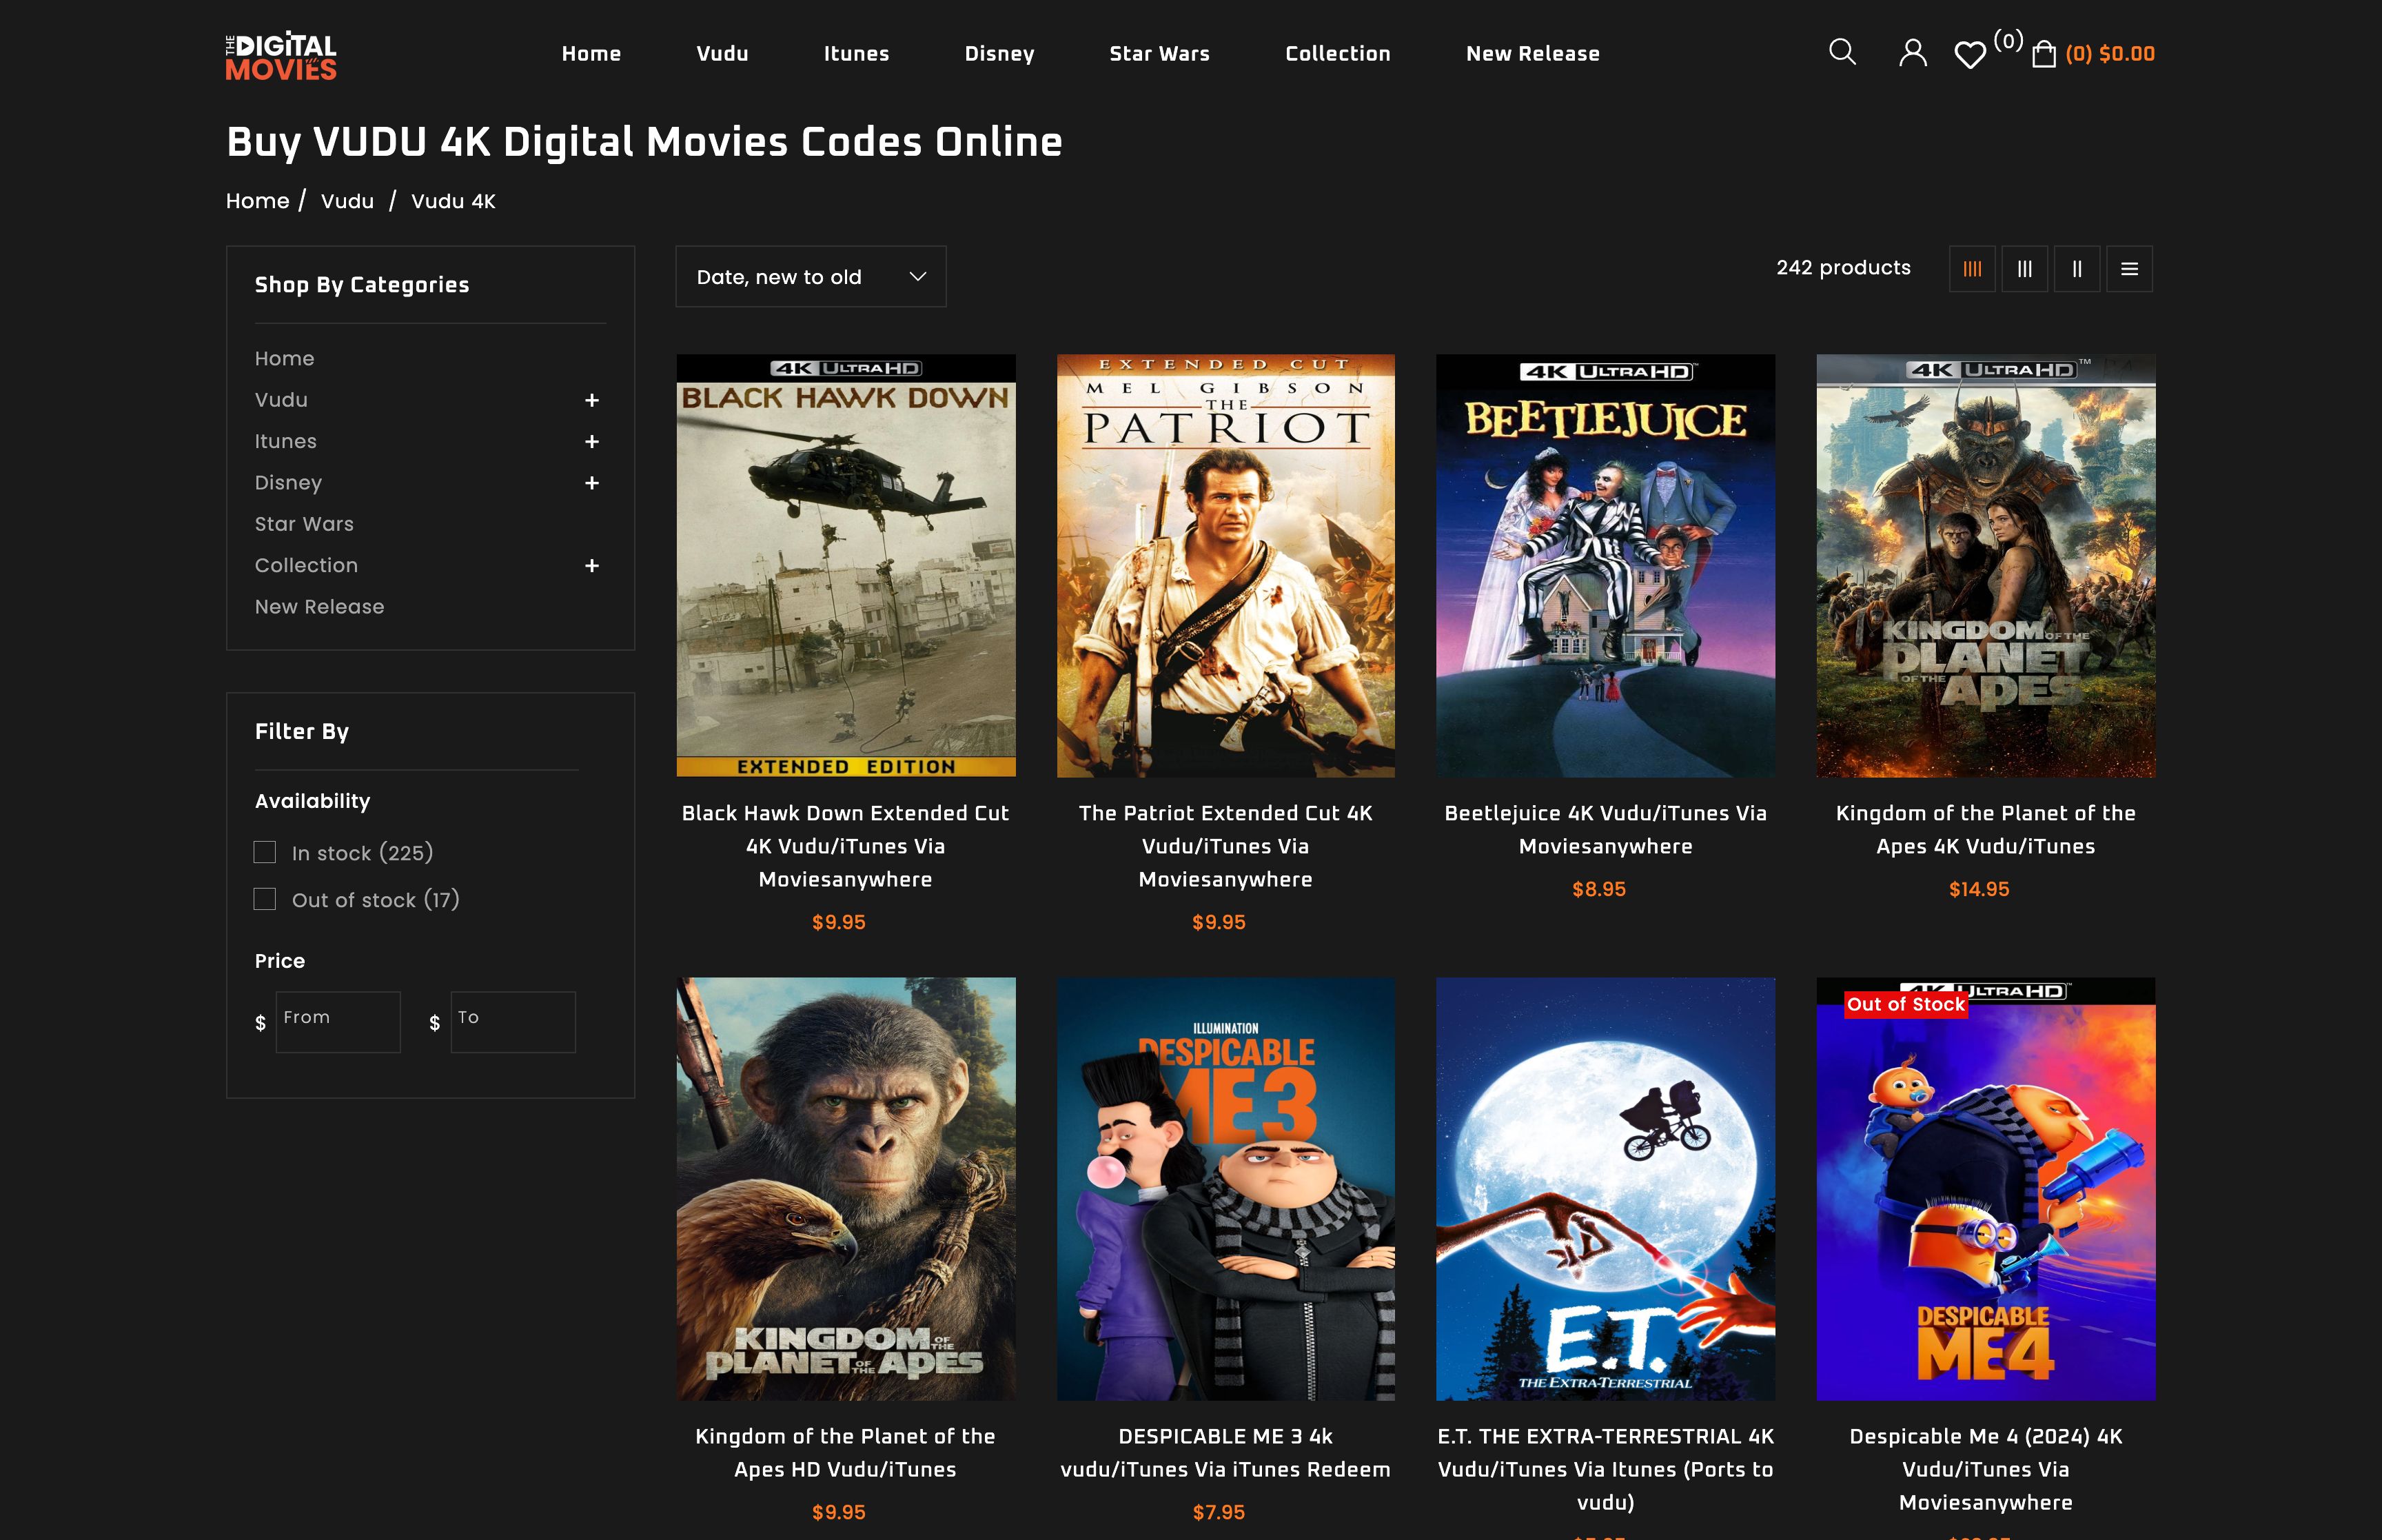Open the search icon in the header

point(1842,53)
